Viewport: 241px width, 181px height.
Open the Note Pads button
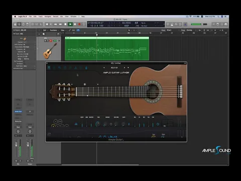(x=218, y=24)
